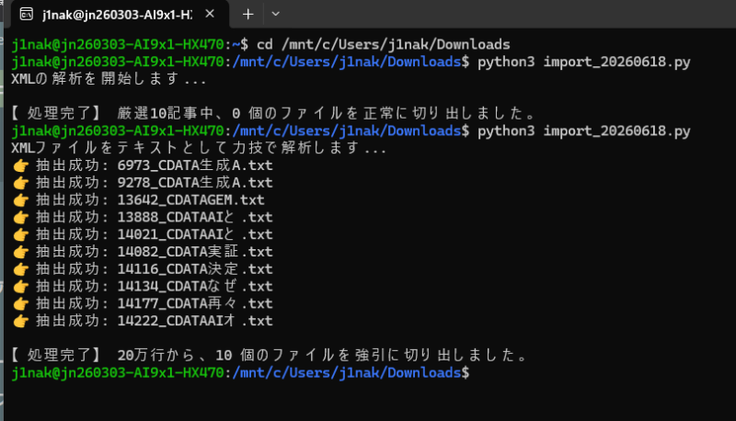
Task: Click the final empty prompt line ending in Downloads$
Action: click(x=240, y=372)
